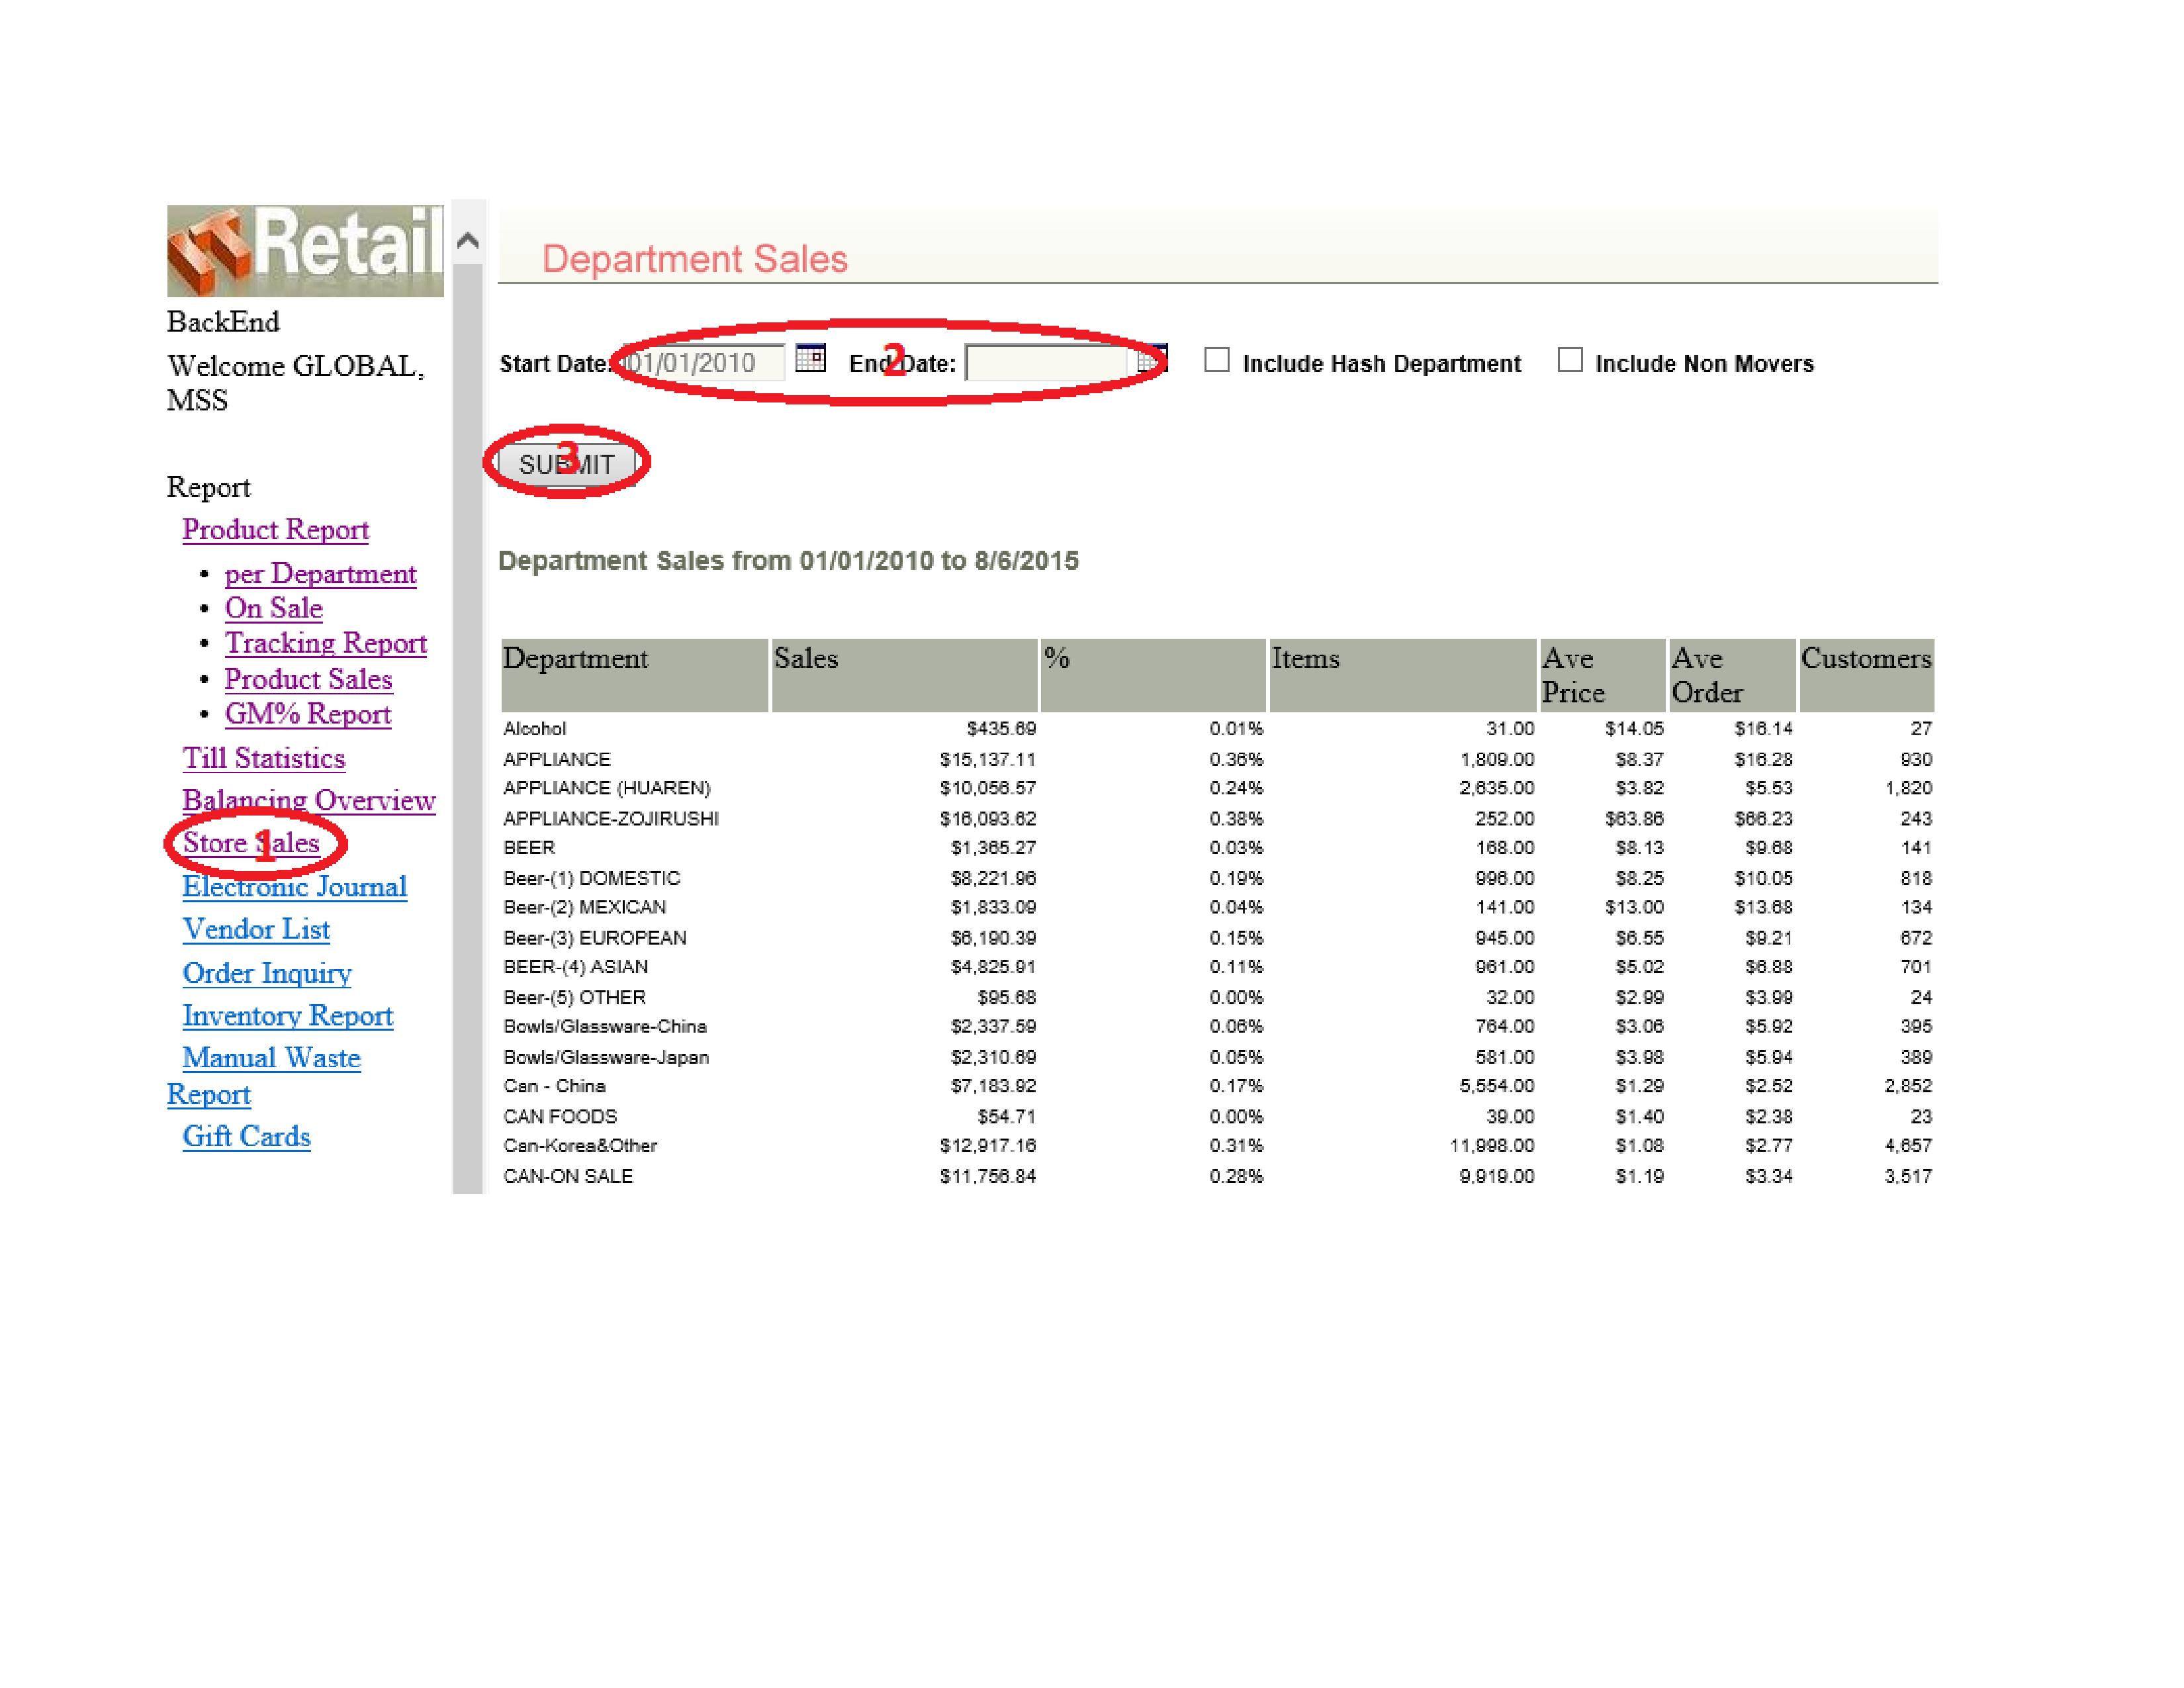Open the Store Sales link
The width and height of the screenshot is (2184, 1688).
pyautogui.click(x=251, y=843)
